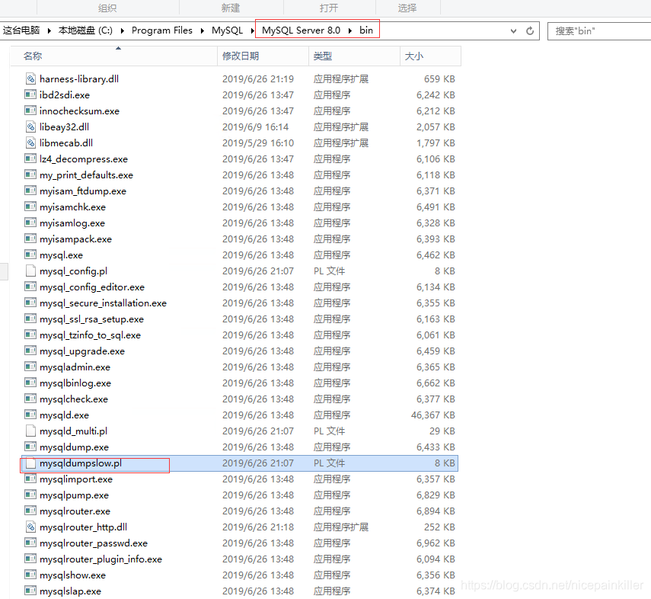The image size is (651, 599).
Task: Click the mysql_config_editor.exe icon
Action: (30, 287)
